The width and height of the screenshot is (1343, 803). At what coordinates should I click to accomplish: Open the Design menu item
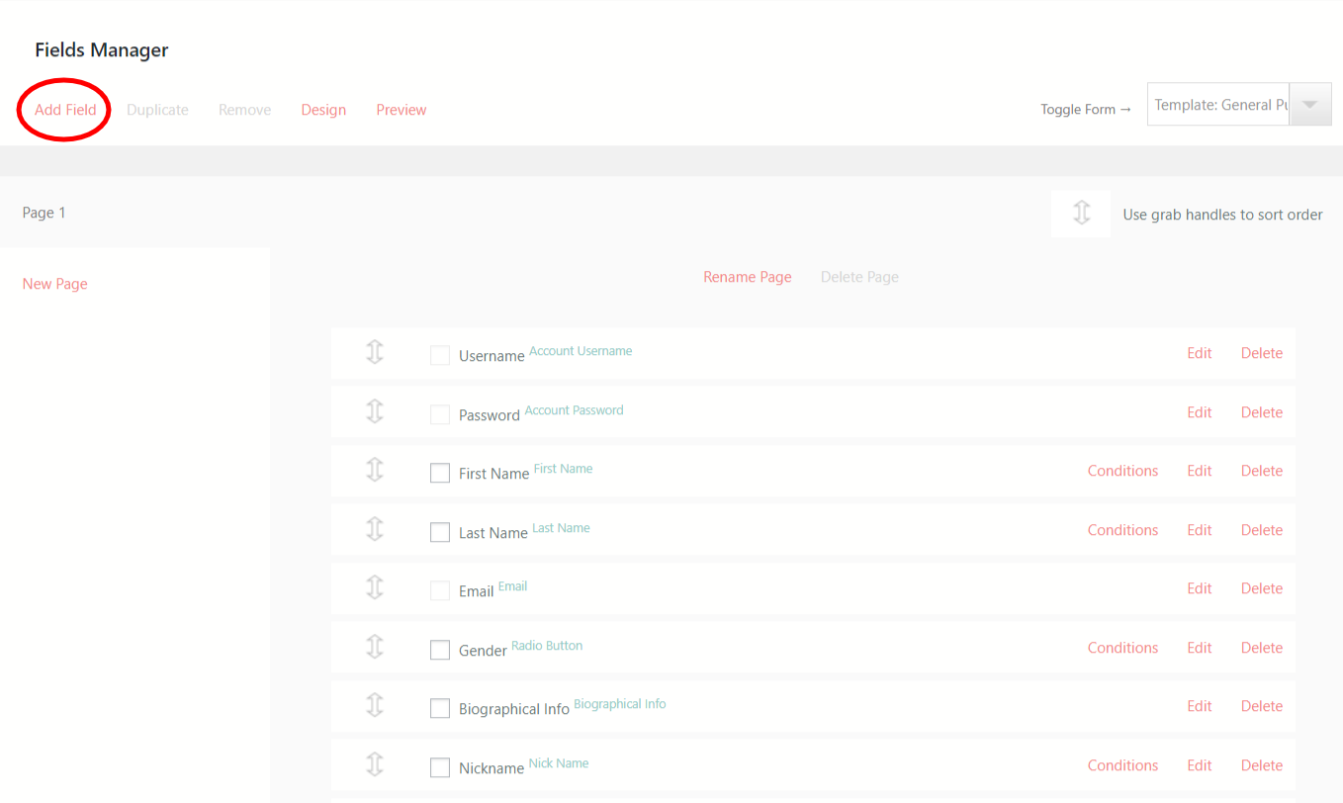[x=323, y=110]
